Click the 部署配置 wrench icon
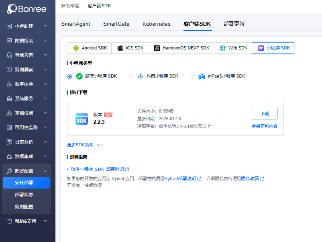The height and width of the screenshot is (242, 322). [9, 171]
